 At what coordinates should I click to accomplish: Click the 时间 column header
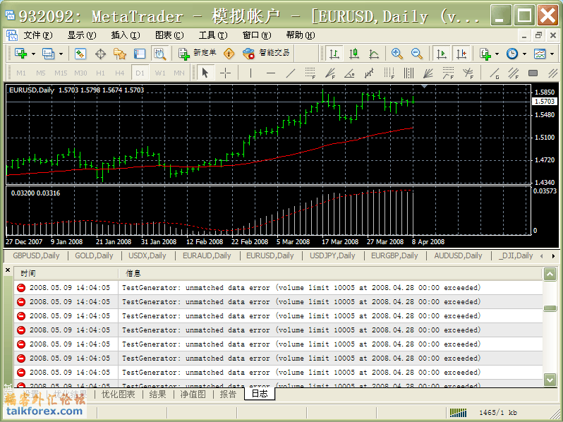pyautogui.click(x=66, y=273)
